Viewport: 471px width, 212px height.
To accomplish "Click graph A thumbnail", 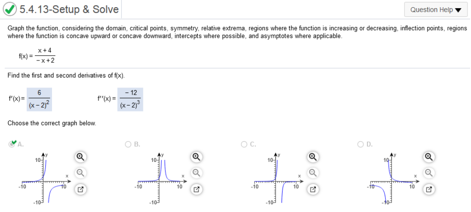I will [44, 178].
